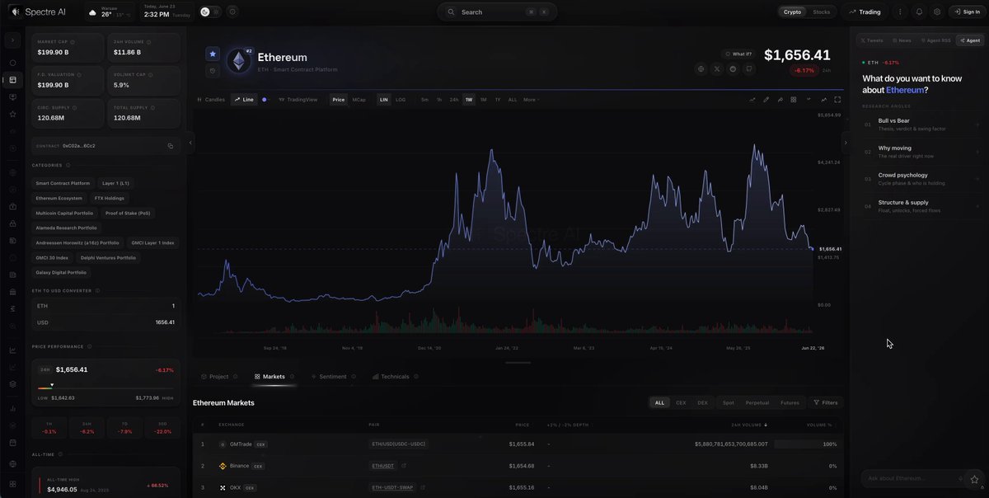Click the Ask about Ethereum input

pyautogui.click(x=912, y=478)
